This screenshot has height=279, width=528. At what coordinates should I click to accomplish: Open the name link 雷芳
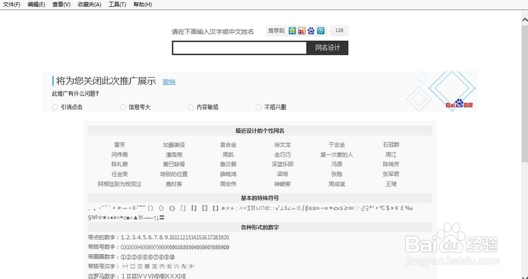(119, 145)
